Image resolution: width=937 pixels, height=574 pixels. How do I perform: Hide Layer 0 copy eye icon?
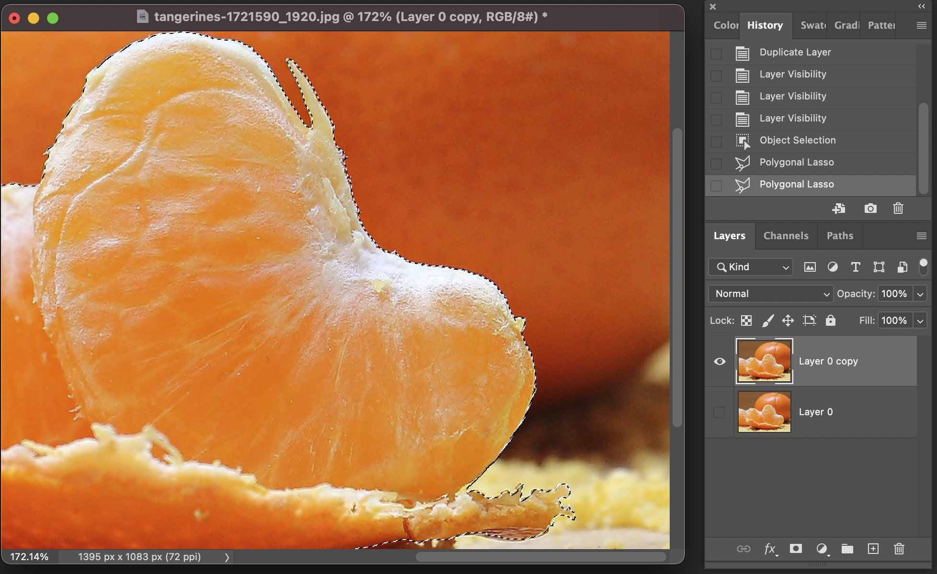click(x=720, y=361)
